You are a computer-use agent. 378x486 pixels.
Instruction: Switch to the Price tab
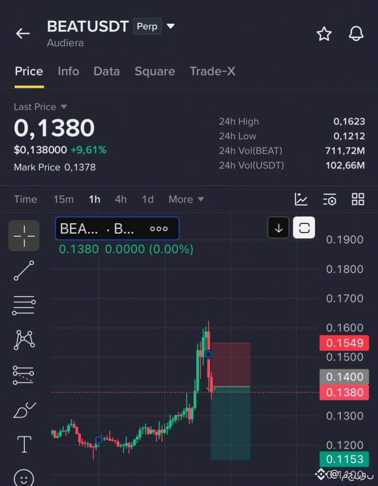(x=29, y=71)
